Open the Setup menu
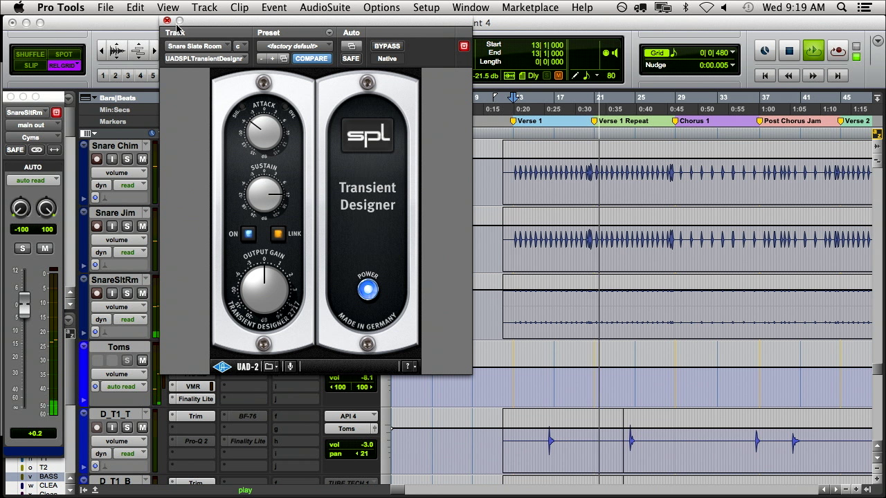This screenshot has width=886, height=498. point(426,8)
